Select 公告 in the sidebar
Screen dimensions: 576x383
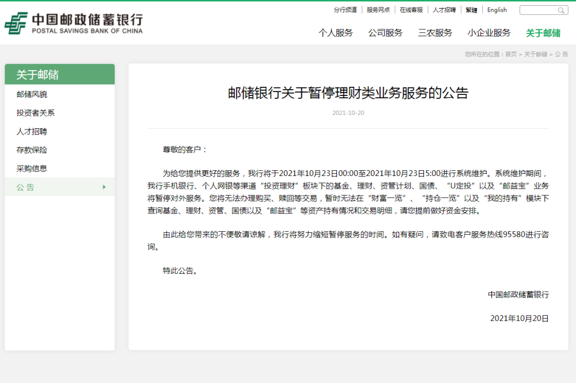pos(59,187)
